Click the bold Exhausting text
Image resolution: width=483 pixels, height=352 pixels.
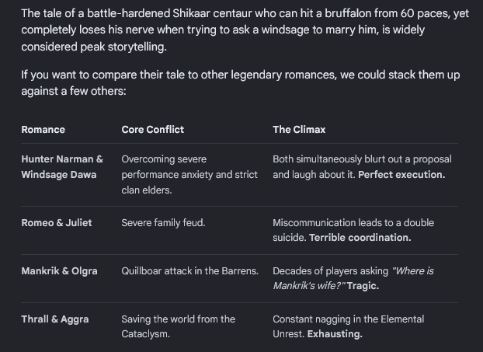[335, 334]
